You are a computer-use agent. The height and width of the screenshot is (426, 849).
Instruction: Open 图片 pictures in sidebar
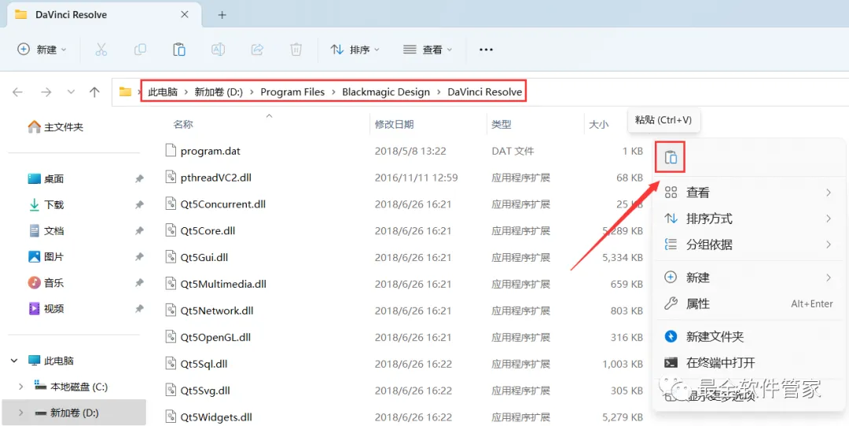[46, 256]
